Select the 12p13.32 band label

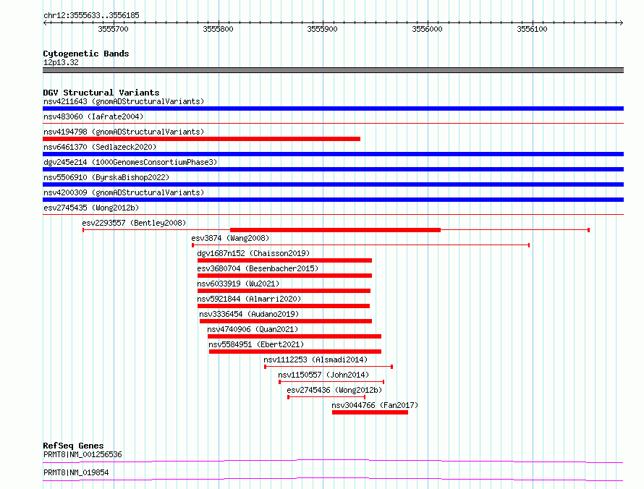click(x=61, y=62)
